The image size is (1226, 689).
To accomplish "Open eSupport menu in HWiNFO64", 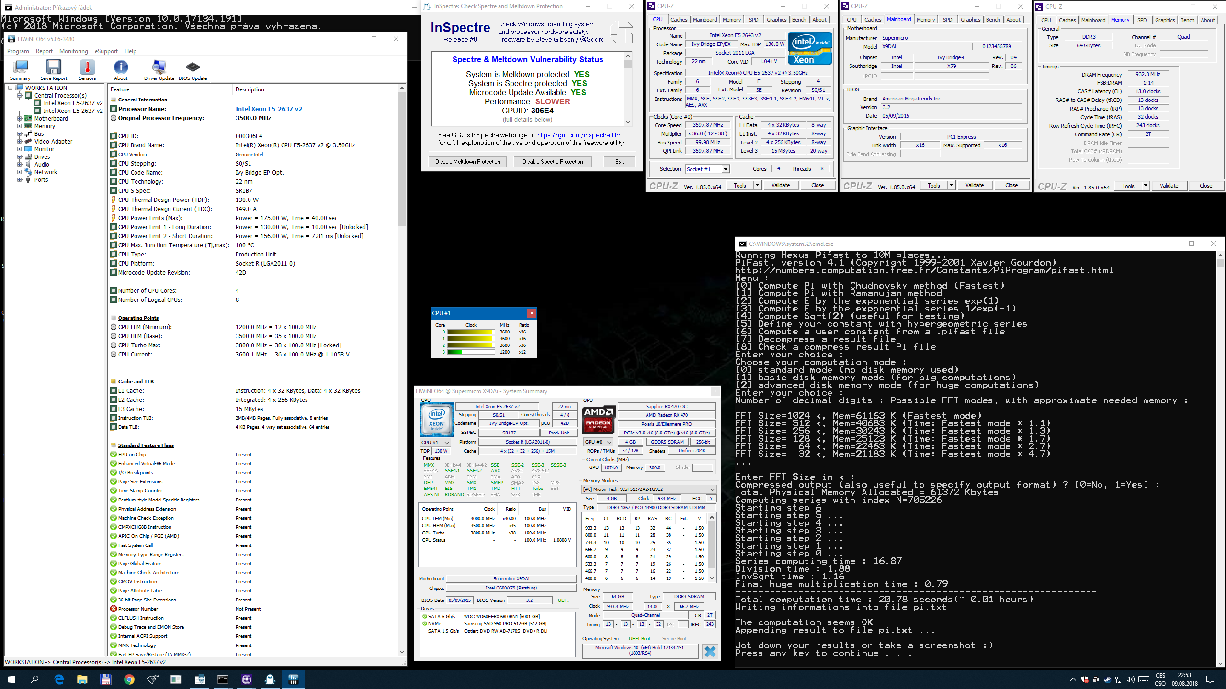I will point(106,51).
